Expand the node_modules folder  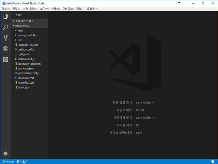[30, 35]
